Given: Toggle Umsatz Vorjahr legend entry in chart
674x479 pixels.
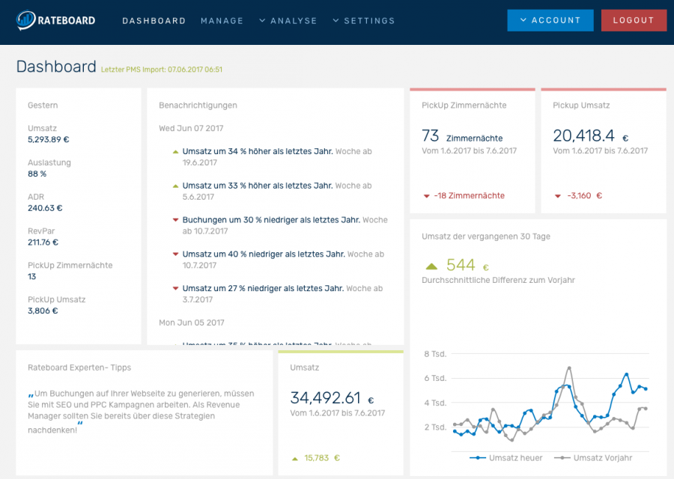Looking at the screenshot, I should [x=593, y=458].
